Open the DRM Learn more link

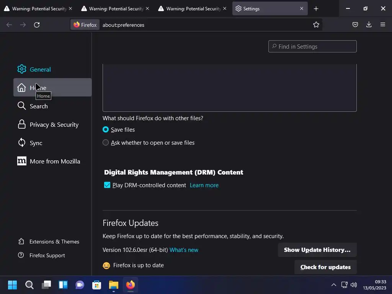click(x=204, y=185)
